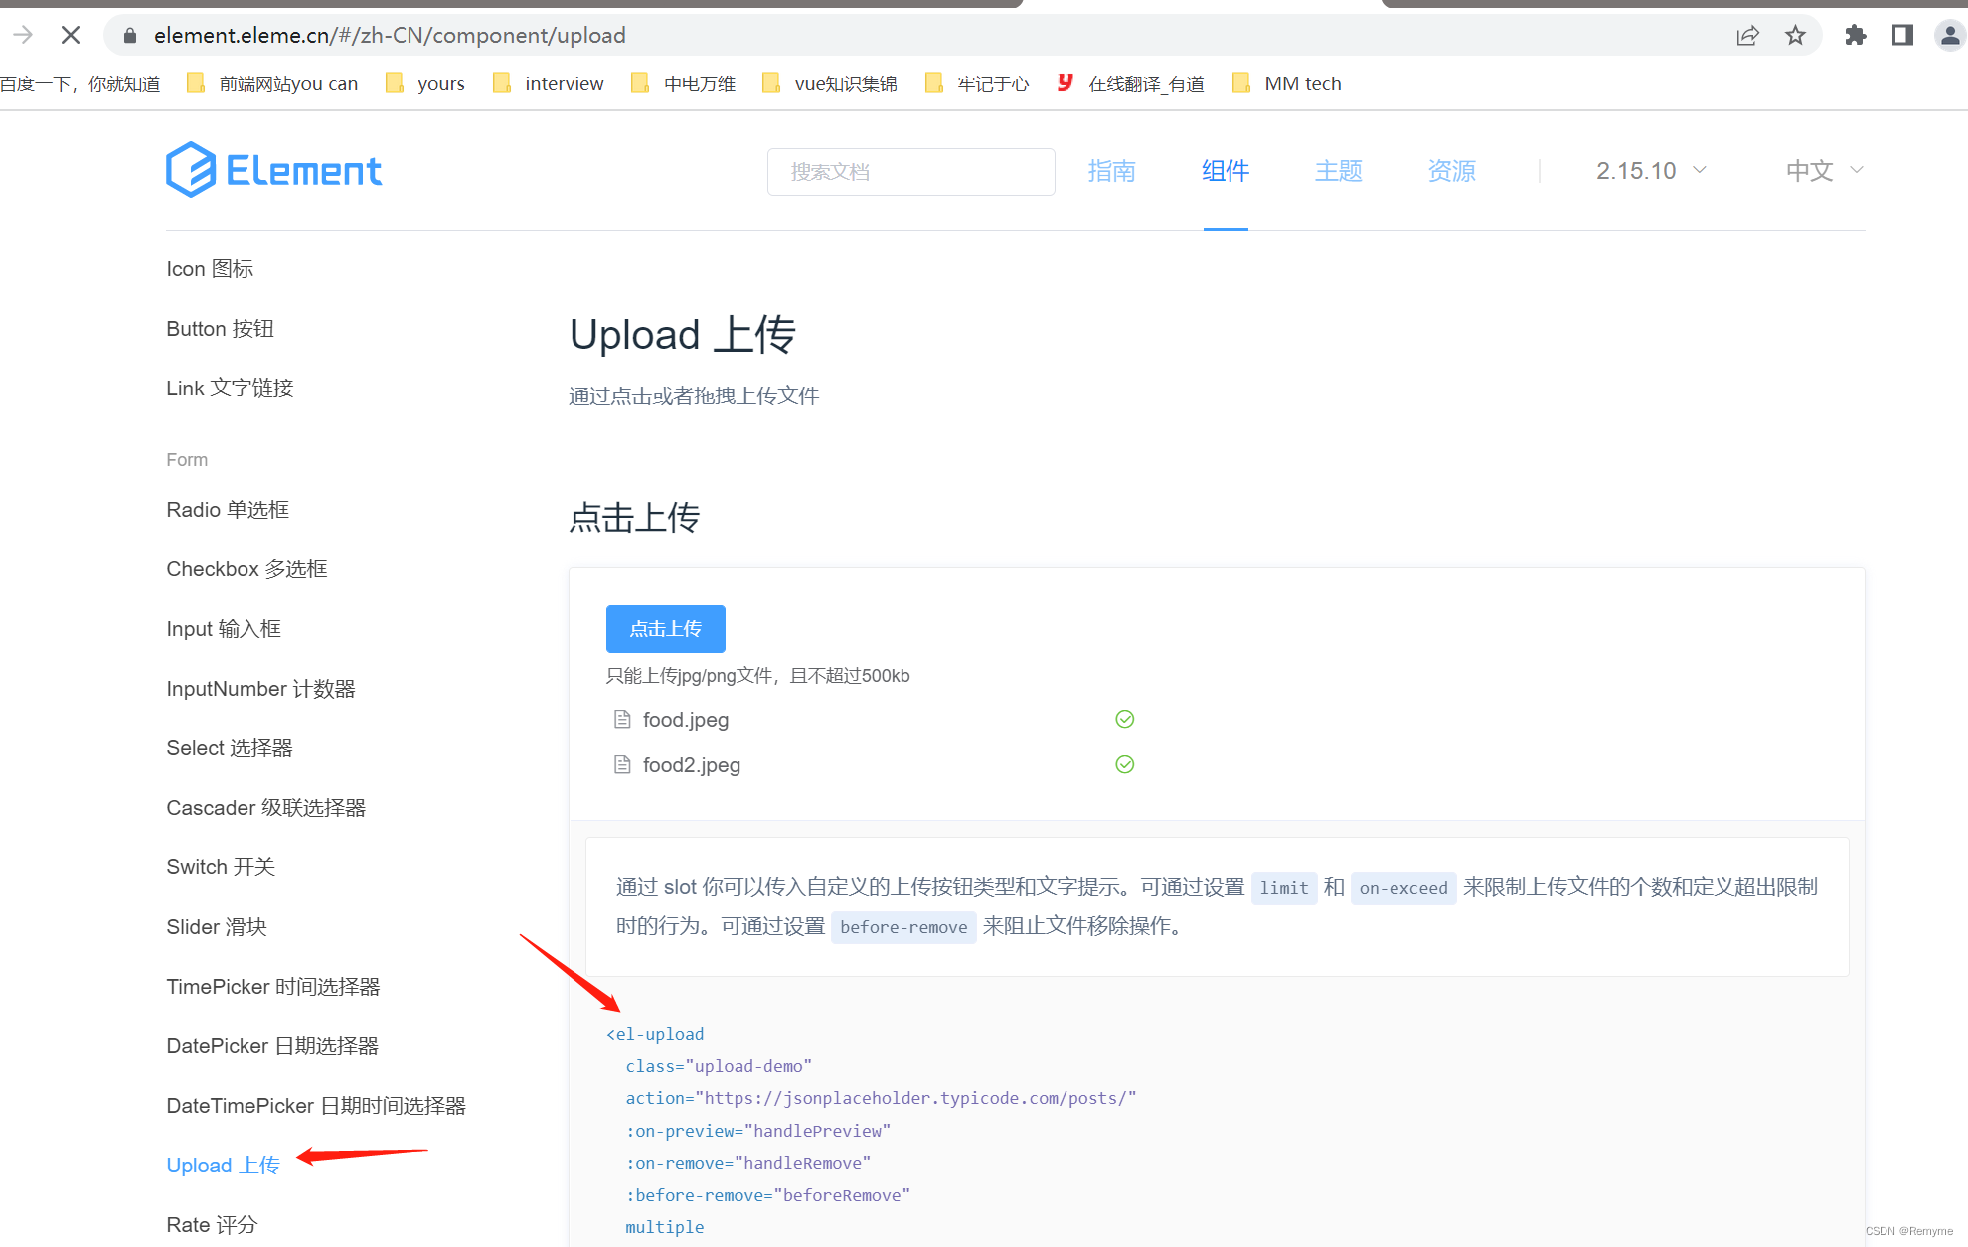Toggle the browser side panel icon
Image resolution: width=1968 pixels, height=1247 pixels.
1902,36
